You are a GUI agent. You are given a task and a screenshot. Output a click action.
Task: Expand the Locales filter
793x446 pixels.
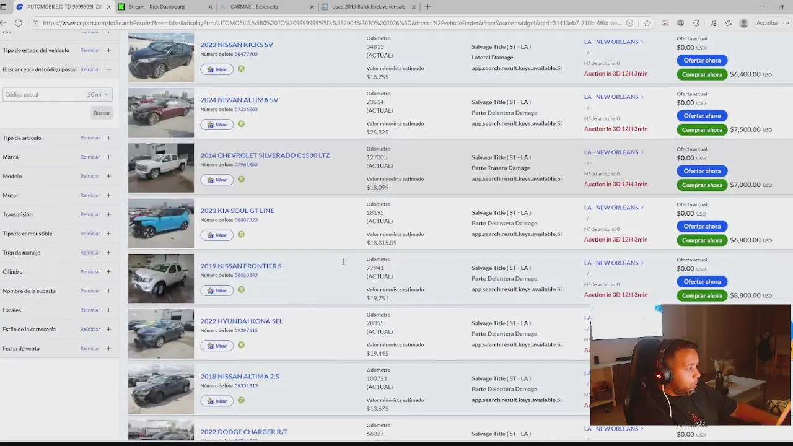click(108, 310)
